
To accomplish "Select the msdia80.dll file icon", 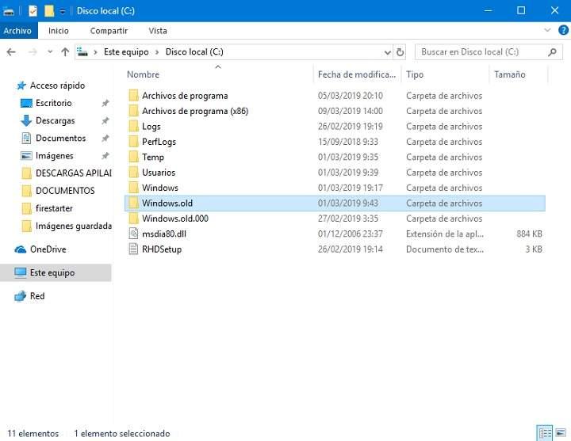I will pos(134,234).
